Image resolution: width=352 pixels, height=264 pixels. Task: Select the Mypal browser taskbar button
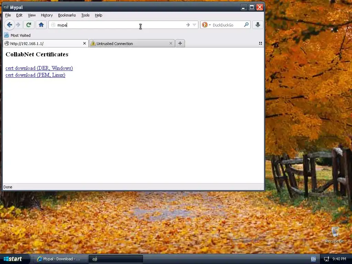tap(115, 259)
